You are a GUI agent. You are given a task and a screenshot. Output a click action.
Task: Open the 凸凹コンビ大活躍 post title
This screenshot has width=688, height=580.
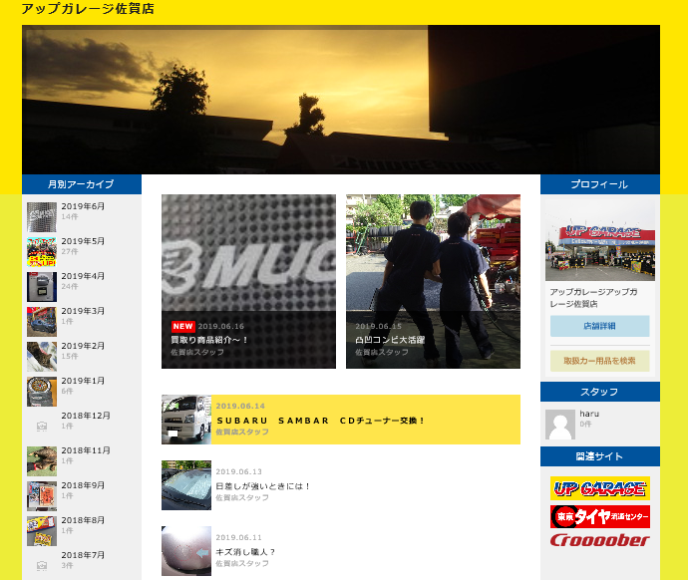(x=390, y=340)
